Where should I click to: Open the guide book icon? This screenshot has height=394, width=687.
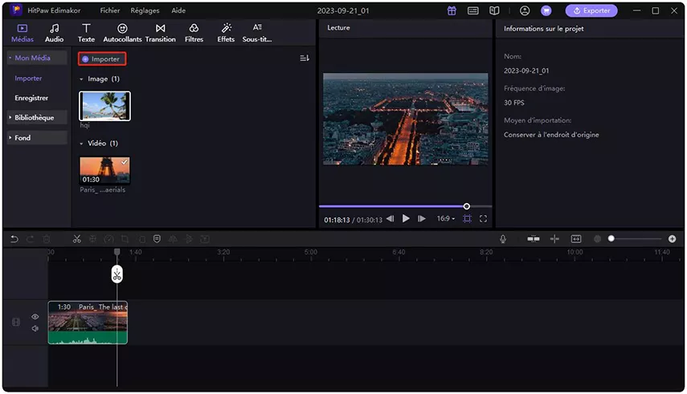[x=494, y=10]
